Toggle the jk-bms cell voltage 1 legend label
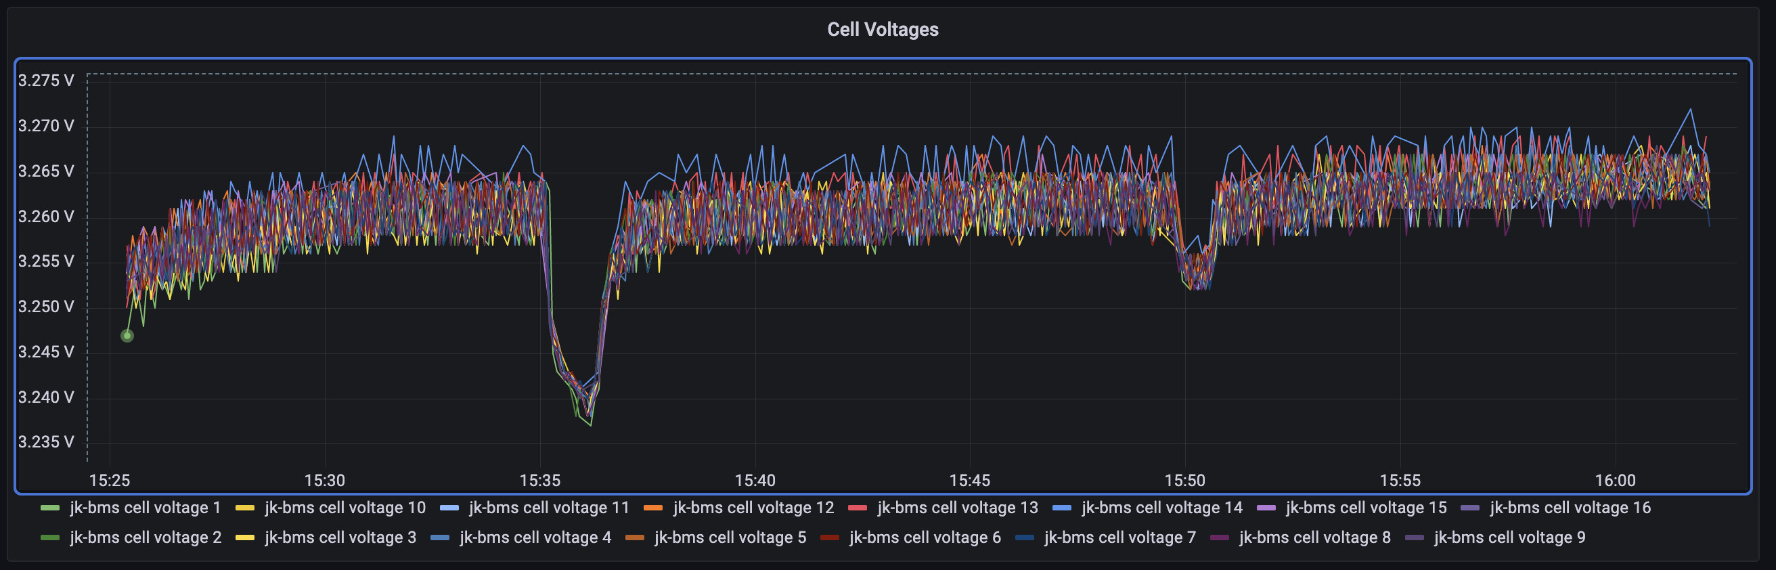Image resolution: width=1776 pixels, height=570 pixels. [145, 508]
